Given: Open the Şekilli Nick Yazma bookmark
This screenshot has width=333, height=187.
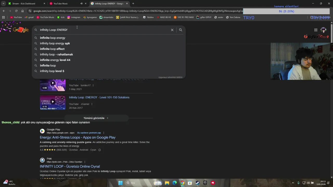Looking at the screenshot, I should (127, 17).
